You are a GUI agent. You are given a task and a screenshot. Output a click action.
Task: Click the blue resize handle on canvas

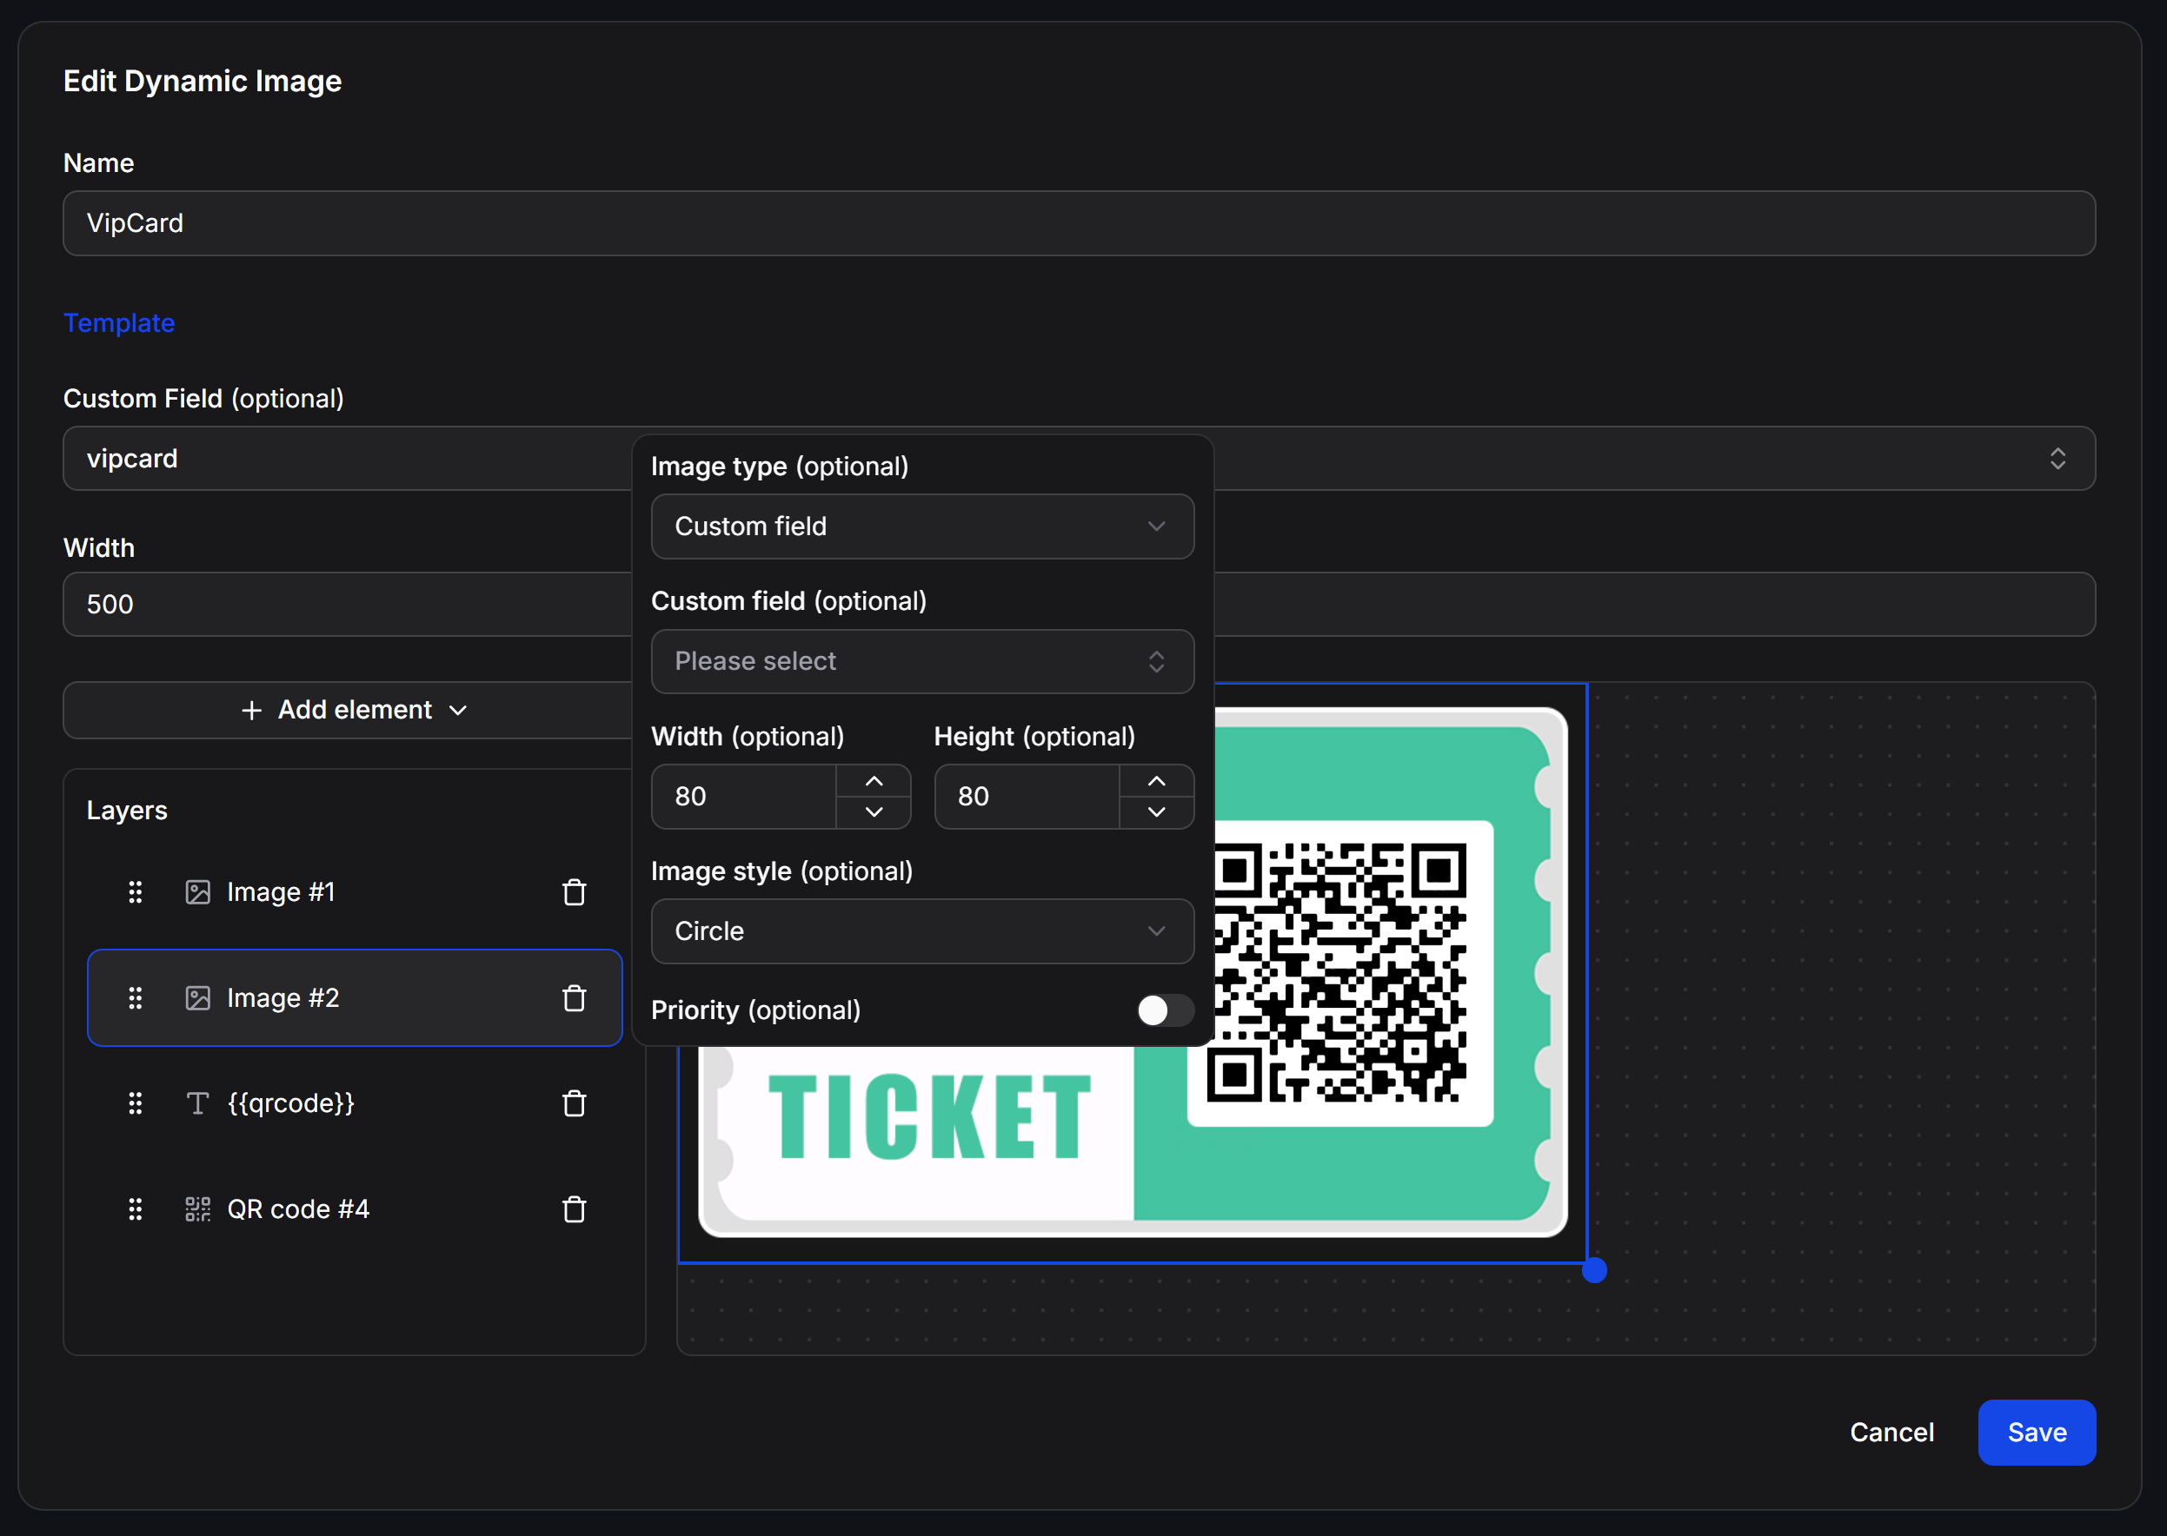pos(1593,1270)
